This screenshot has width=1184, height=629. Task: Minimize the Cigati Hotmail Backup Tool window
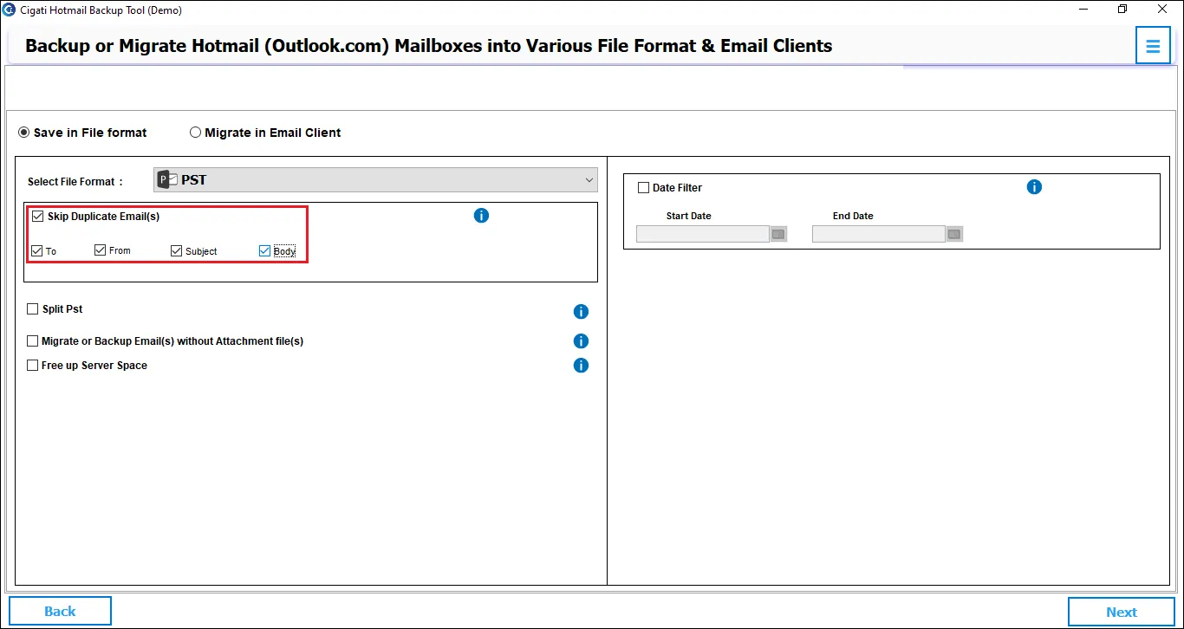1083,10
